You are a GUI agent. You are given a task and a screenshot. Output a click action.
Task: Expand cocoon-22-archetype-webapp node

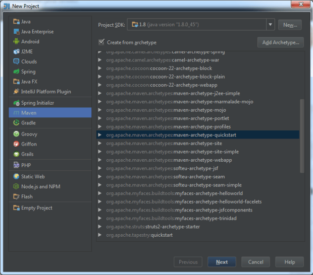point(100,85)
